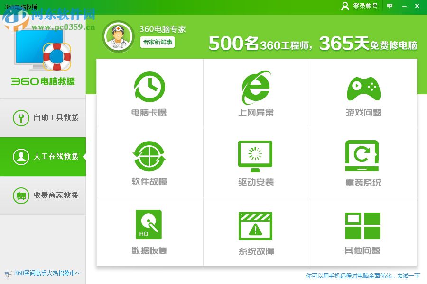Open 驱动安装 loading-monitor icon
The width and height of the screenshot is (427, 284).
(256, 155)
